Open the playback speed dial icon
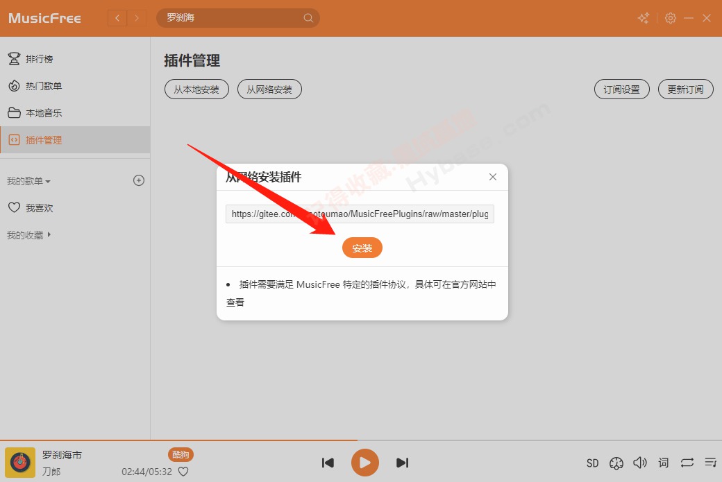The width and height of the screenshot is (722, 482). click(x=616, y=463)
